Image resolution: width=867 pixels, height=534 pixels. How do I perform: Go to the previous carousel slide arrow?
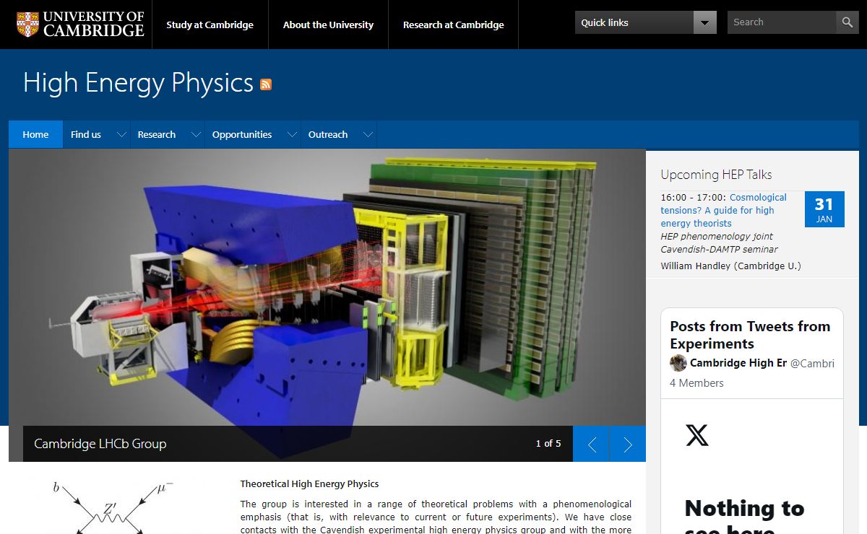[x=592, y=444]
